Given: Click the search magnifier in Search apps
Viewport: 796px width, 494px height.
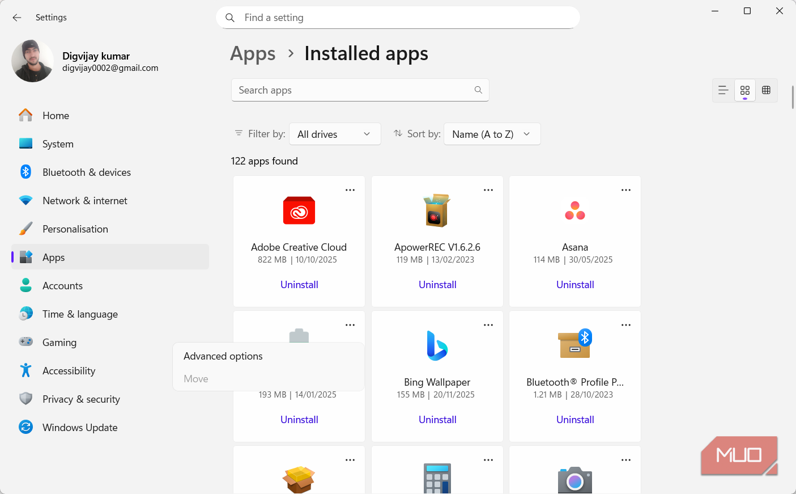Looking at the screenshot, I should click(x=478, y=90).
